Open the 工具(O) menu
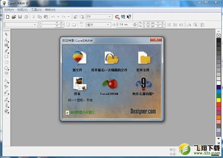The image size is (223, 158). (36, 10)
